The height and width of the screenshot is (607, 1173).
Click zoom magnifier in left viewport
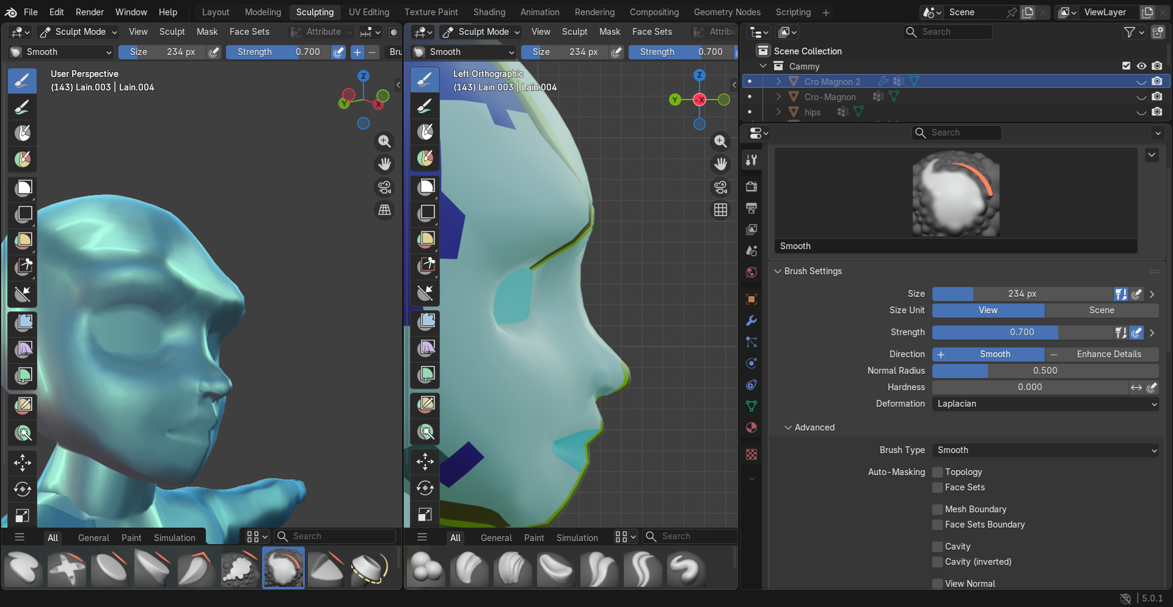tap(384, 142)
